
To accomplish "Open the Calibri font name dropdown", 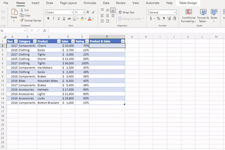I will point(72,12).
